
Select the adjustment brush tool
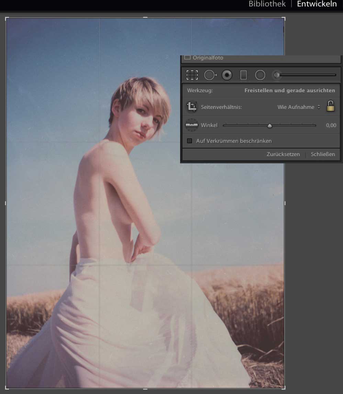coord(277,75)
